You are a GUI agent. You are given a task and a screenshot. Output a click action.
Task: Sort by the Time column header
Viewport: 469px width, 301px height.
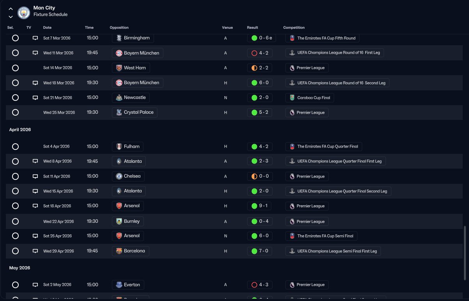89,28
